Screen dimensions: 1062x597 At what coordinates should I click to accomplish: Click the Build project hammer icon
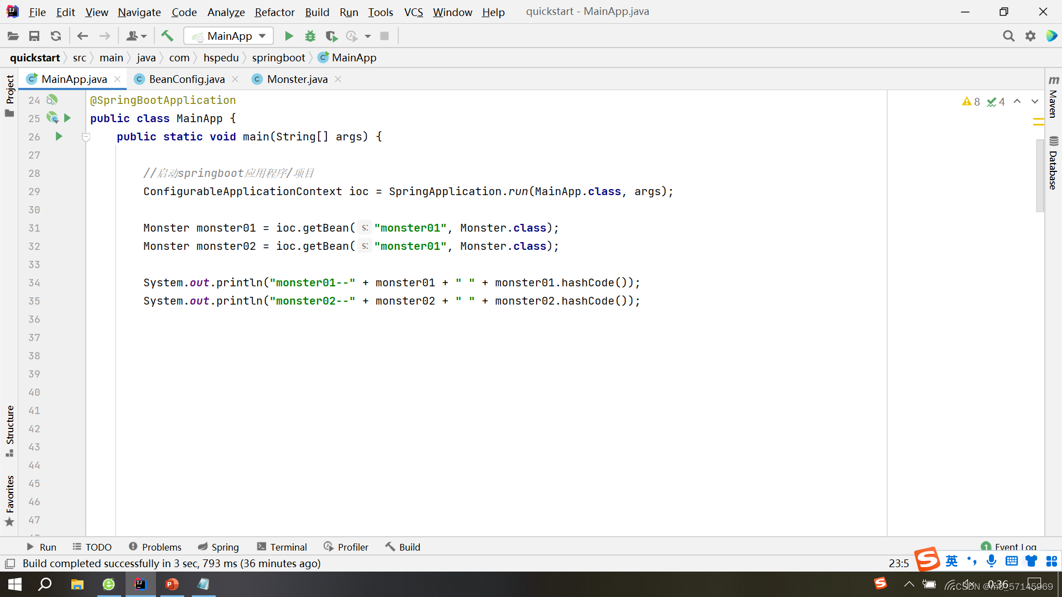(x=167, y=36)
